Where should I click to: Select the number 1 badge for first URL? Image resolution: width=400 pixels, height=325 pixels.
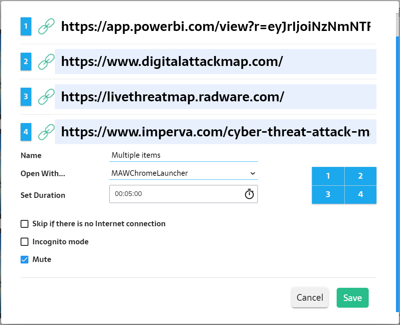coord(26,27)
